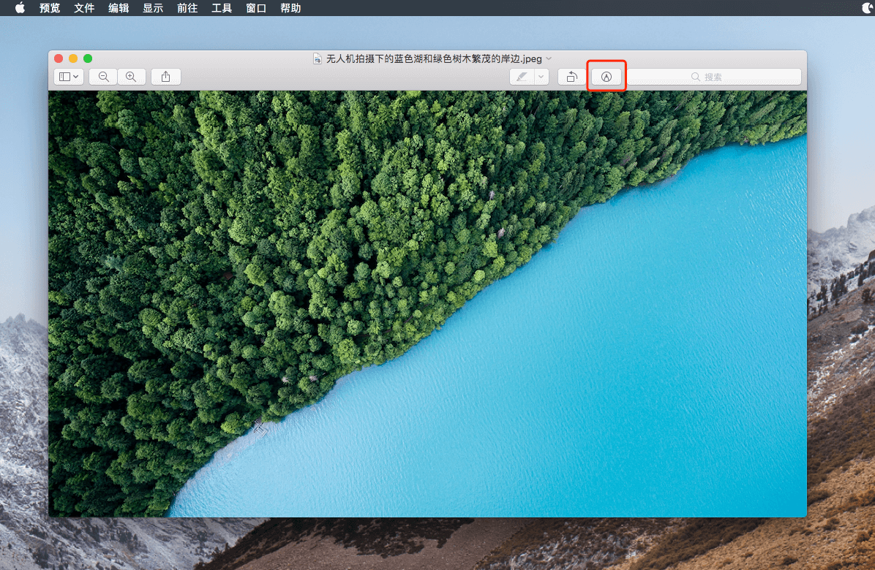The image size is (875, 570).
Task: Open the 显示 menu
Action: click(x=153, y=8)
